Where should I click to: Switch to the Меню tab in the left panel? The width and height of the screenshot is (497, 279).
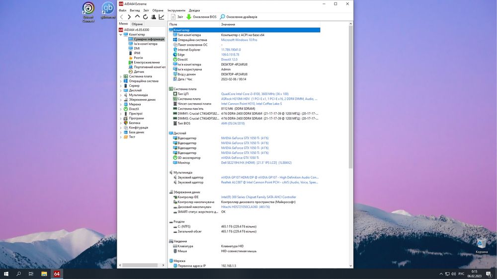click(x=123, y=24)
